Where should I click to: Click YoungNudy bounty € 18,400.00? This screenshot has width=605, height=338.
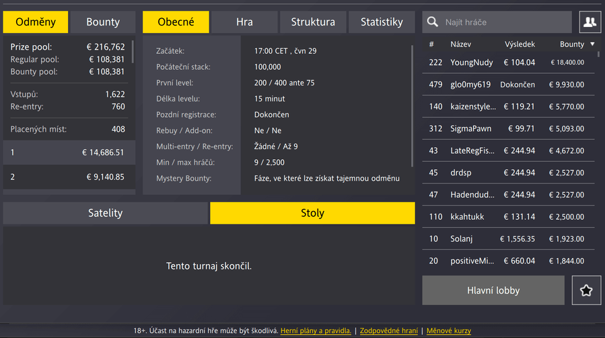point(567,62)
